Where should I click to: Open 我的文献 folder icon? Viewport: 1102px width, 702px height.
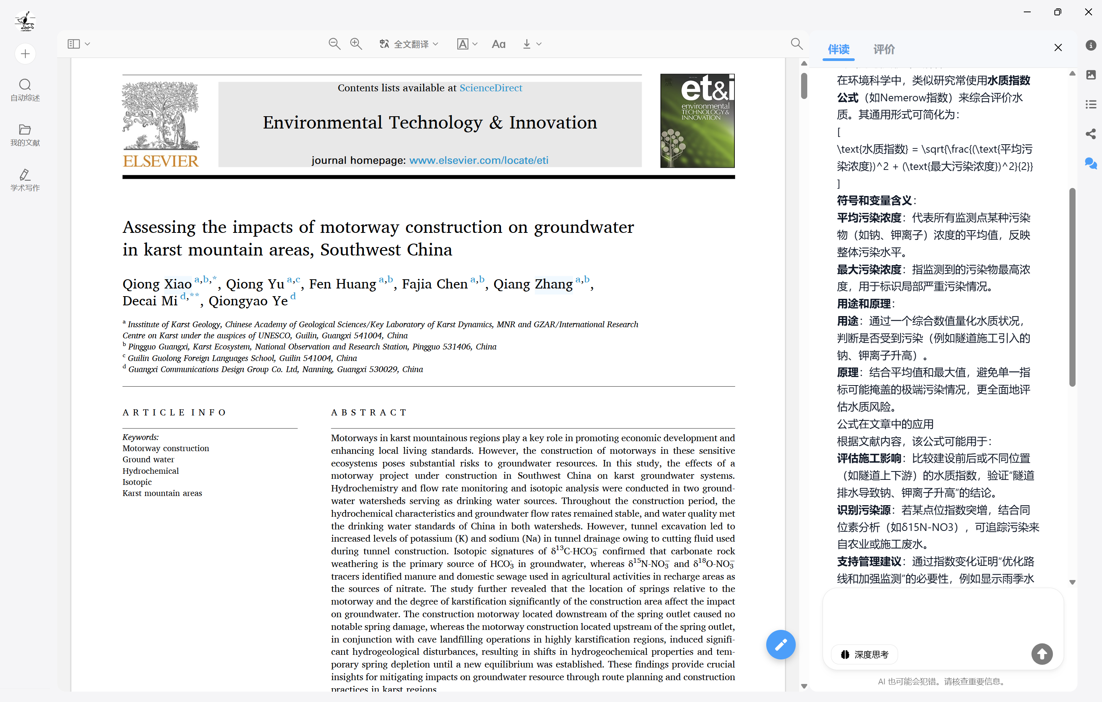(25, 135)
